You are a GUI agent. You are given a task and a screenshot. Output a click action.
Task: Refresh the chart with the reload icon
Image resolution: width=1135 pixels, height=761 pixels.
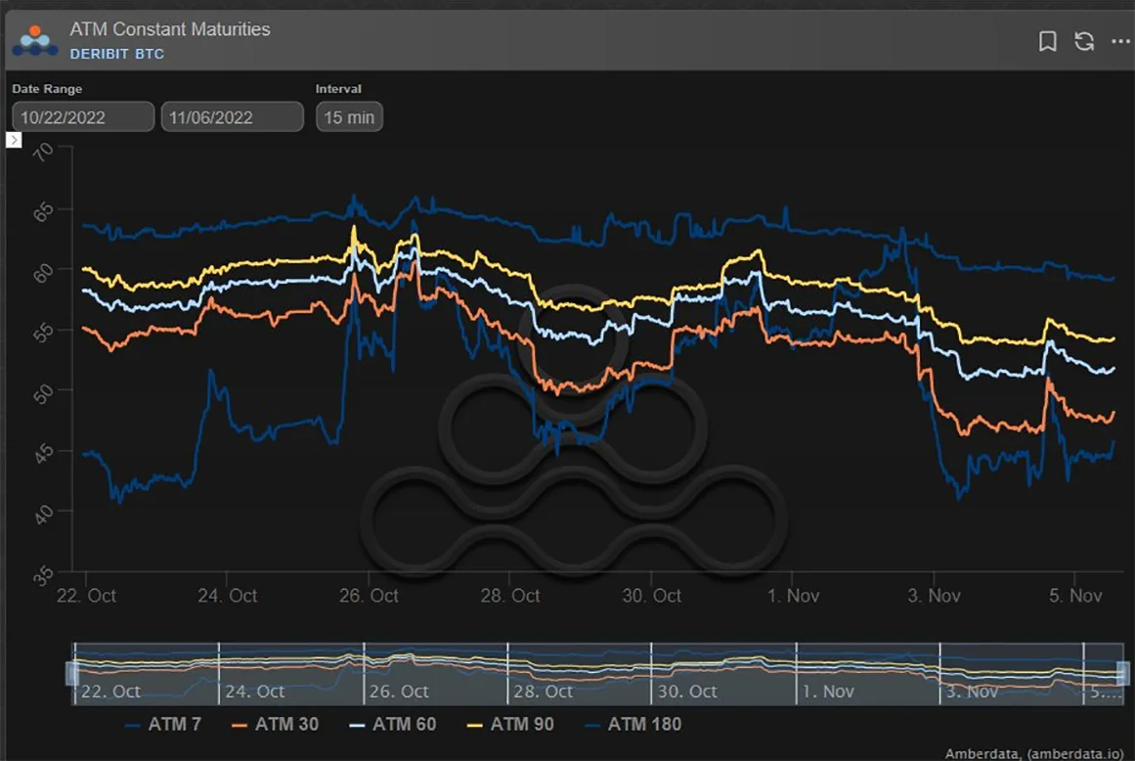1083,41
